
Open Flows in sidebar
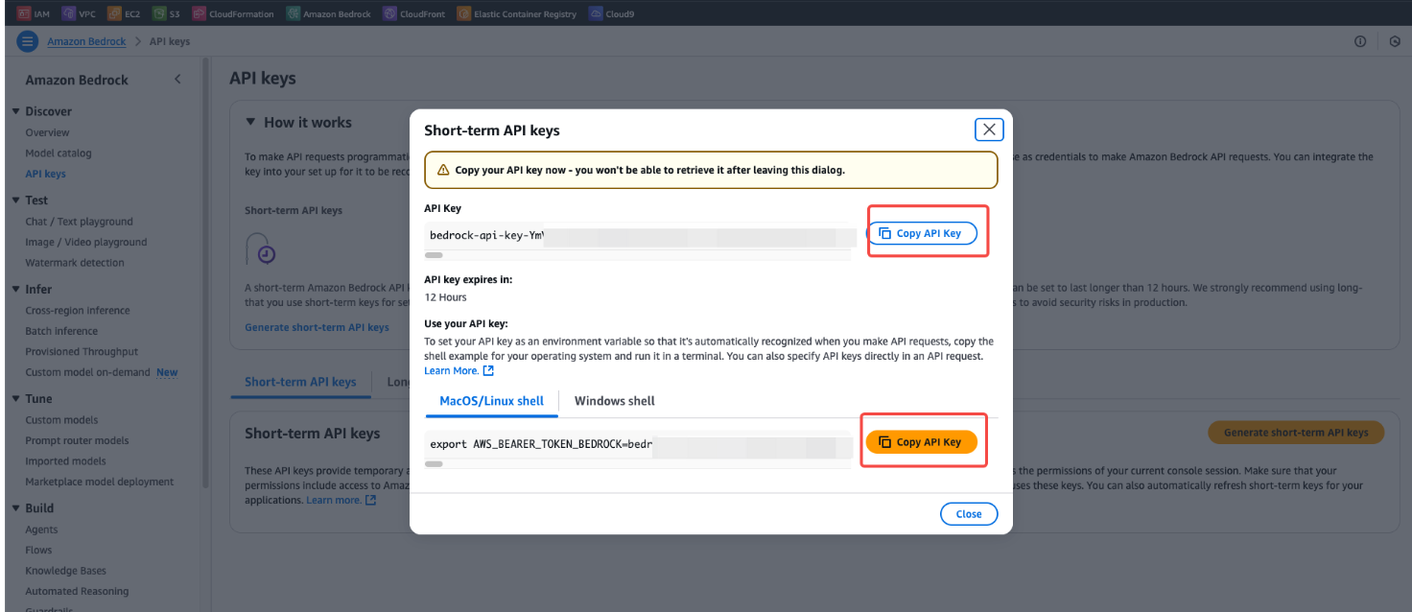point(39,550)
